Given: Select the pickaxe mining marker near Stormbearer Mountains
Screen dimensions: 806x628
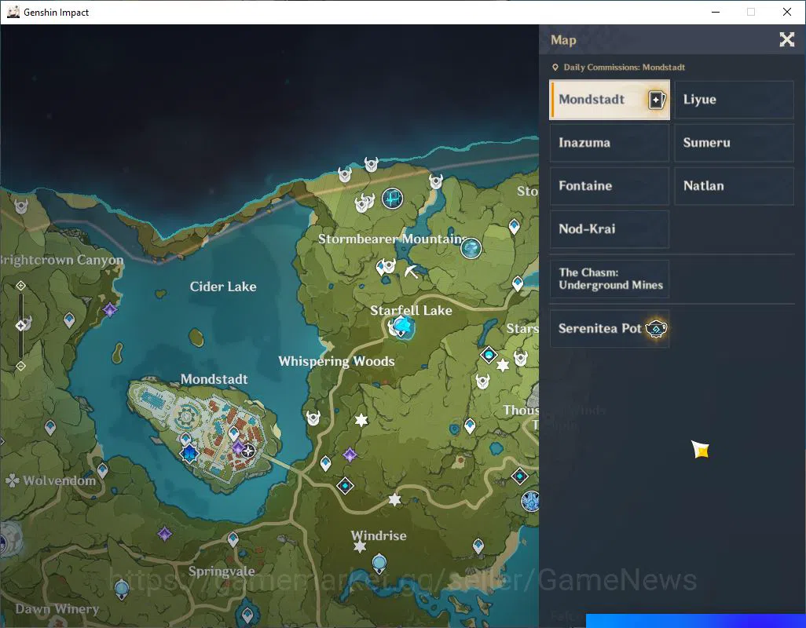Looking at the screenshot, I should [411, 271].
